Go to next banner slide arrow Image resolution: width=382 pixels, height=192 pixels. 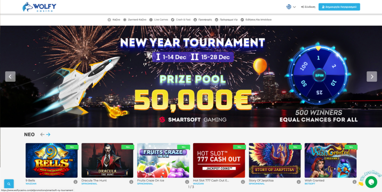pos(372,77)
